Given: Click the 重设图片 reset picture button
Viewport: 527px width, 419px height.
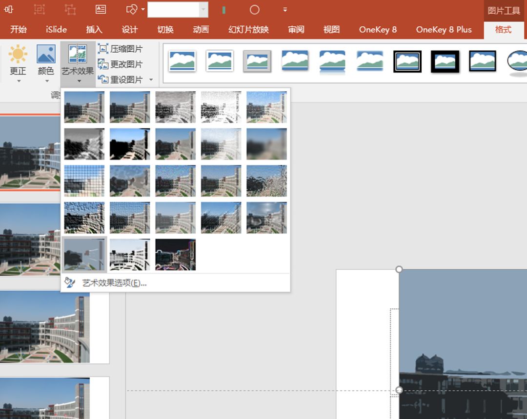Looking at the screenshot, I should point(120,80).
